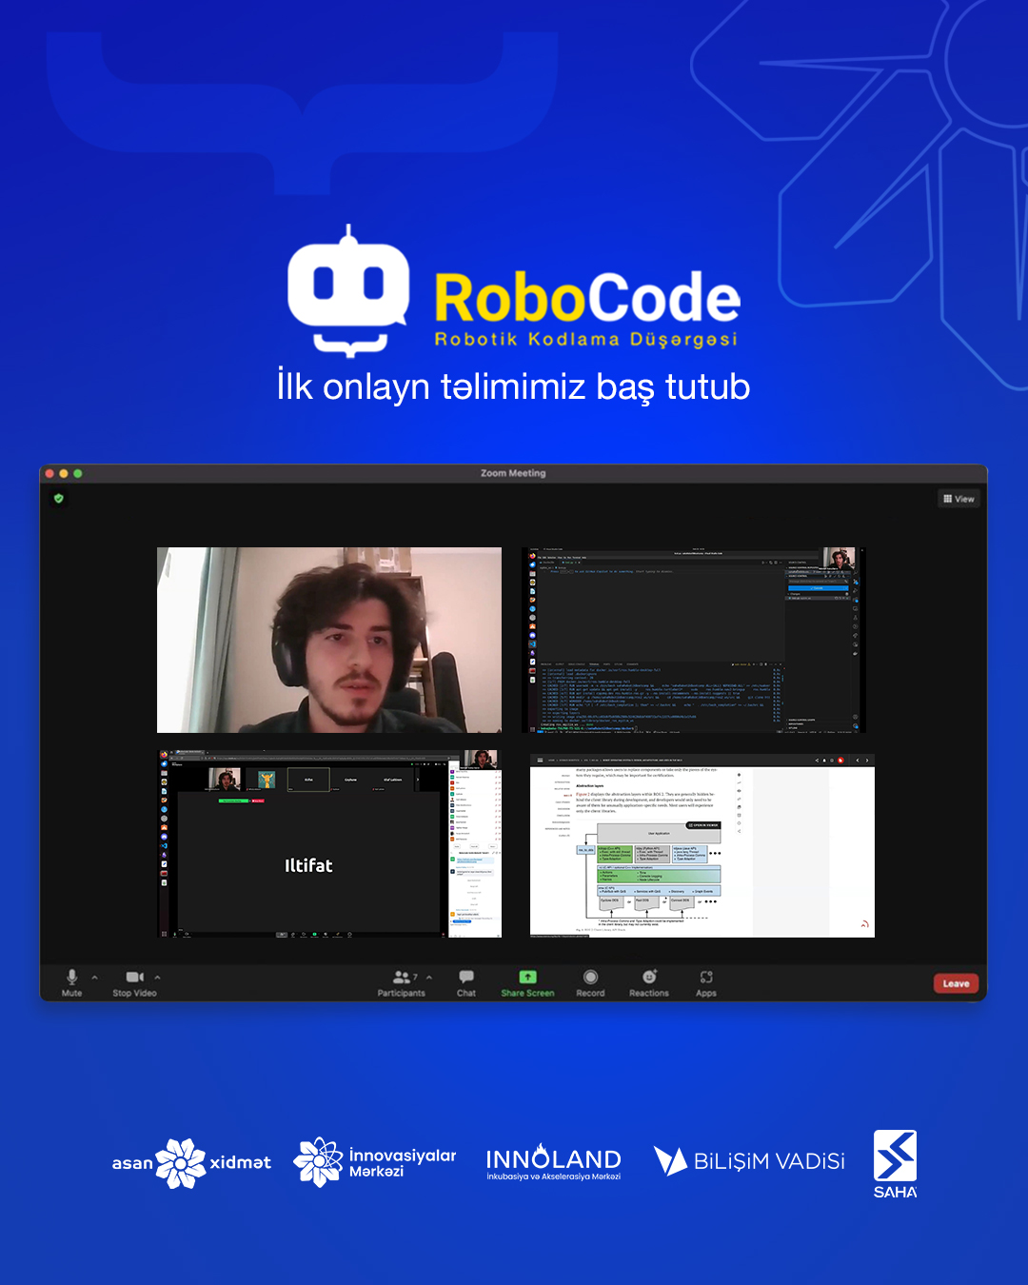Click the SAHA logo
This screenshot has width=1028, height=1285.
click(896, 1164)
